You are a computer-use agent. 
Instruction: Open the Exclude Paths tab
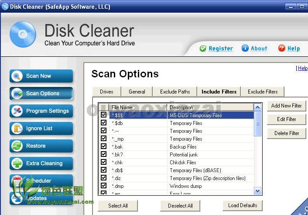[x=175, y=92]
